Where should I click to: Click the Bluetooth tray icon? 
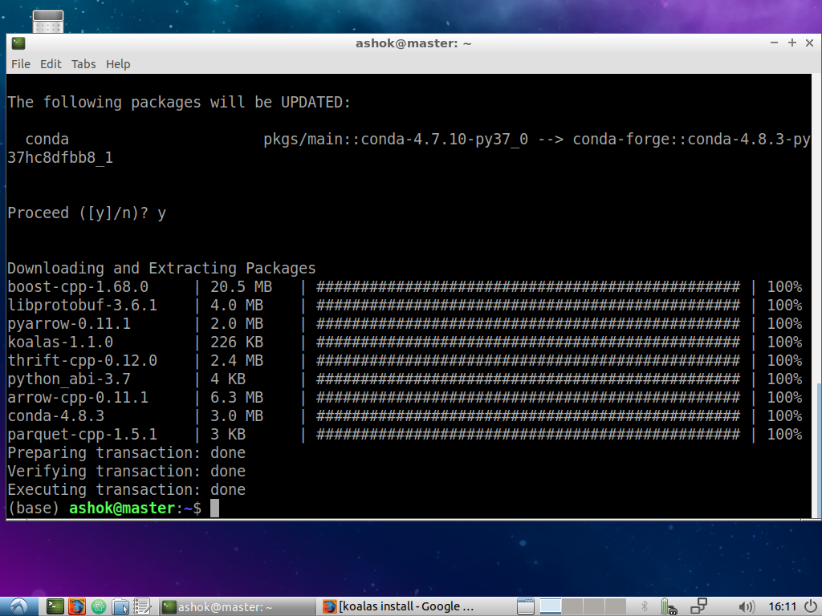645,606
